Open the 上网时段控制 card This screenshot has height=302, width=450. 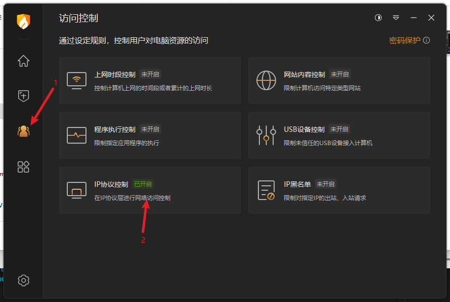(x=149, y=80)
